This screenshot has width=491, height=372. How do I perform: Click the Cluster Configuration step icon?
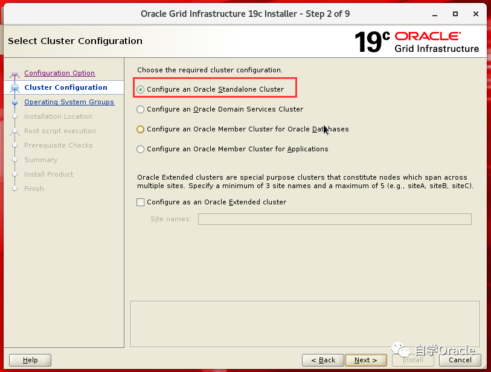14,88
